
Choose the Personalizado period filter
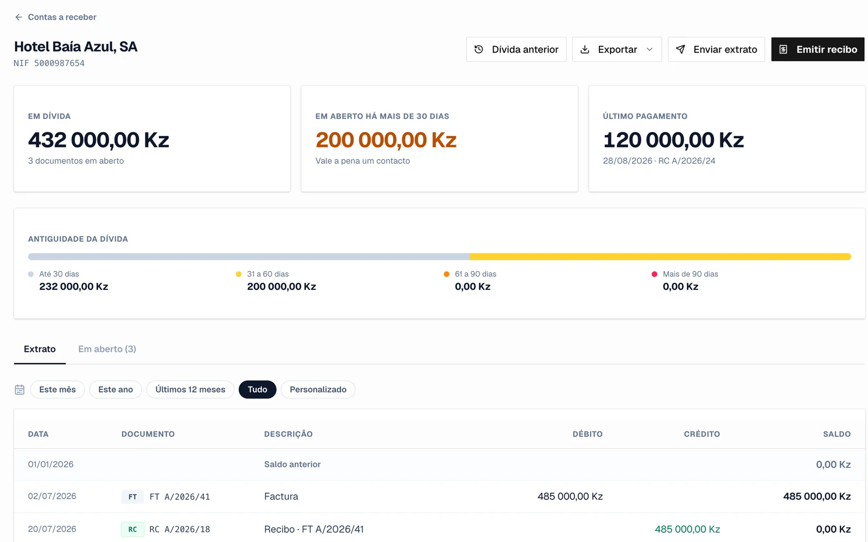pos(318,390)
